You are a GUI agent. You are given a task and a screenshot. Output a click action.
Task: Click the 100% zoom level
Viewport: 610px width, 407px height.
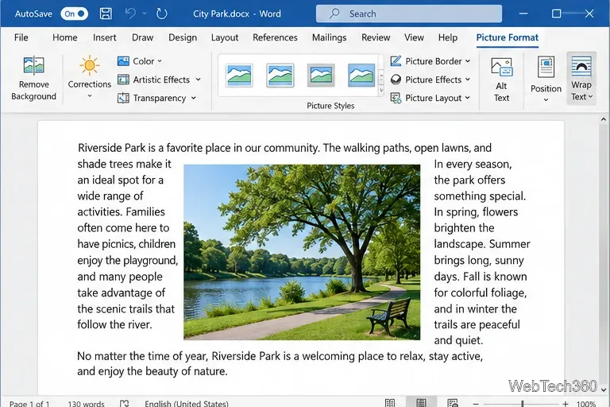click(x=586, y=404)
